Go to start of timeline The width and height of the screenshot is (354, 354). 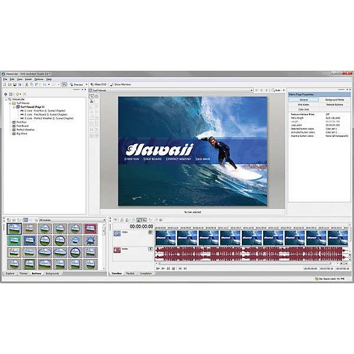pyautogui.click(x=180, y=268)
